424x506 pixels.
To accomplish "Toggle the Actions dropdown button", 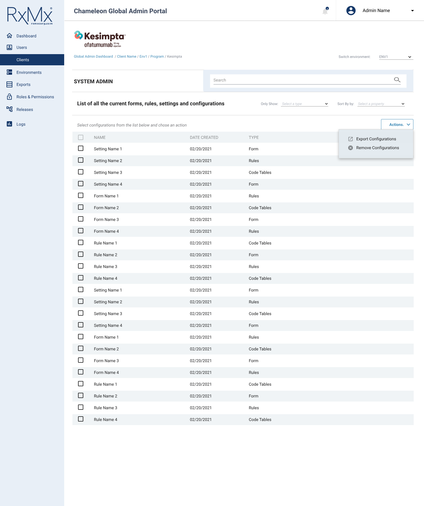I will [x=397, y=124].
